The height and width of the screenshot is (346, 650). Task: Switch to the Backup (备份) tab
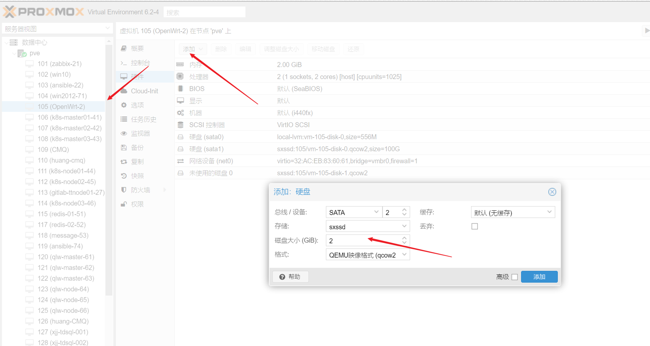point(137,147)
